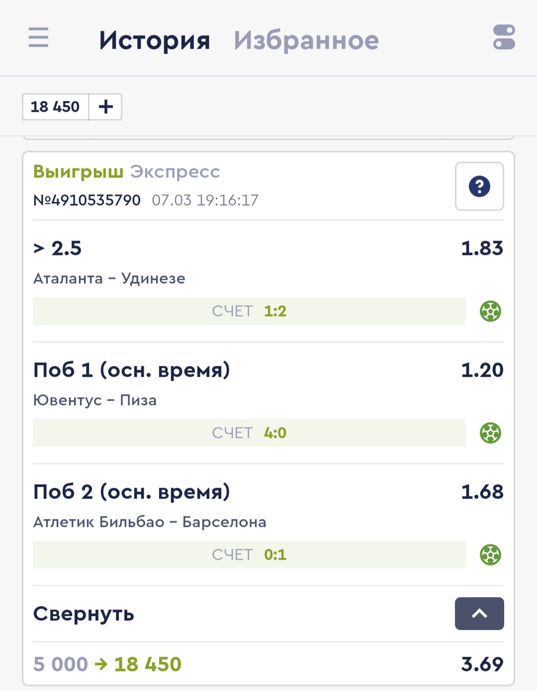Open the hamburger menu

tap(39, 38)
